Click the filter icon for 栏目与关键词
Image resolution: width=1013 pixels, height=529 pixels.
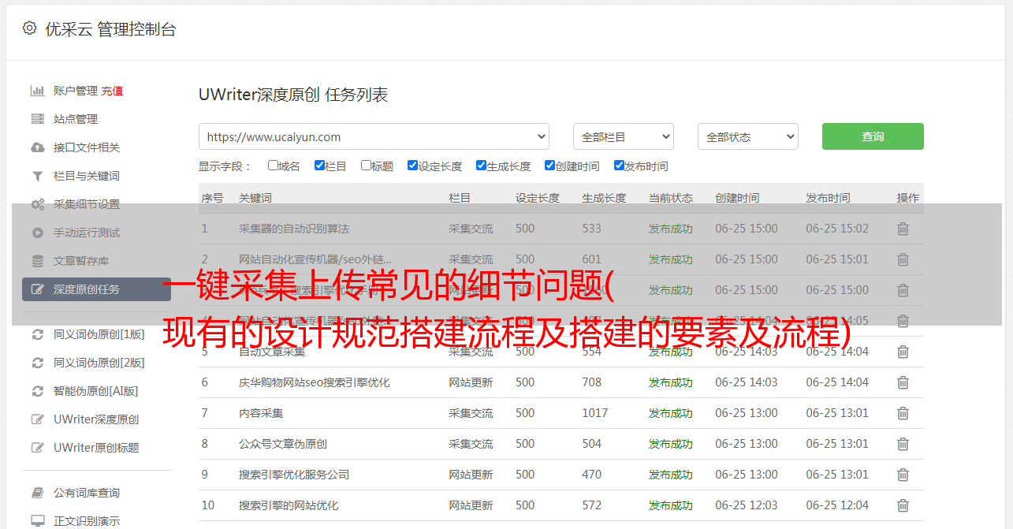tap(37, 176)
